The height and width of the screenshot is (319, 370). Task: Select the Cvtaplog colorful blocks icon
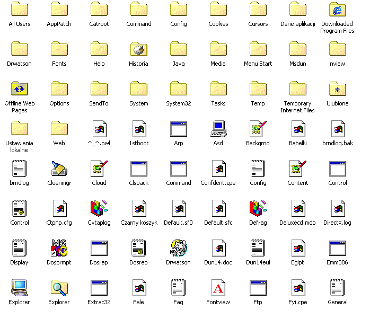pos(99,208)
